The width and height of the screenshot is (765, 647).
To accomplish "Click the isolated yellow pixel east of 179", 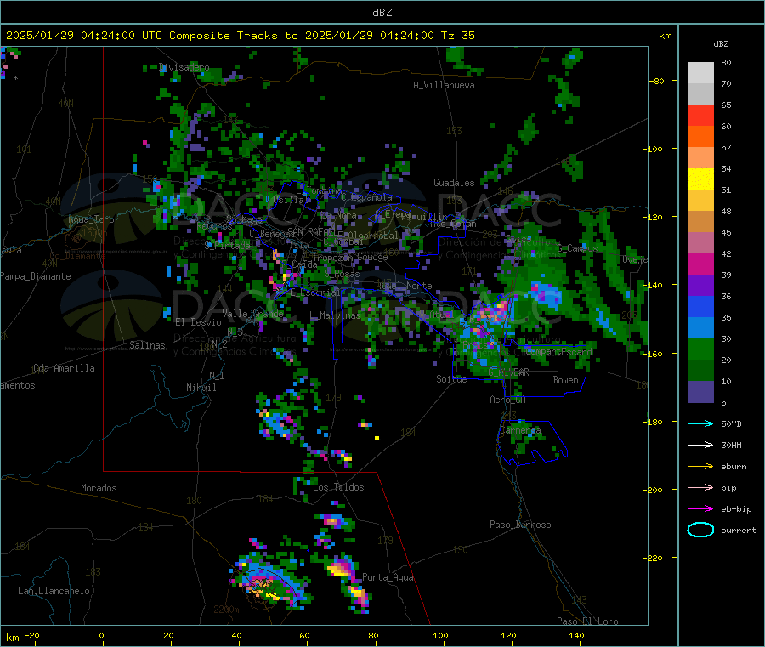I will point(377,438).
